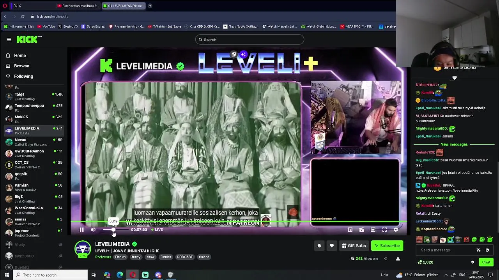The image size is (499, 280).
Task: Open the player settings gear
Action: tap(396, 230)
